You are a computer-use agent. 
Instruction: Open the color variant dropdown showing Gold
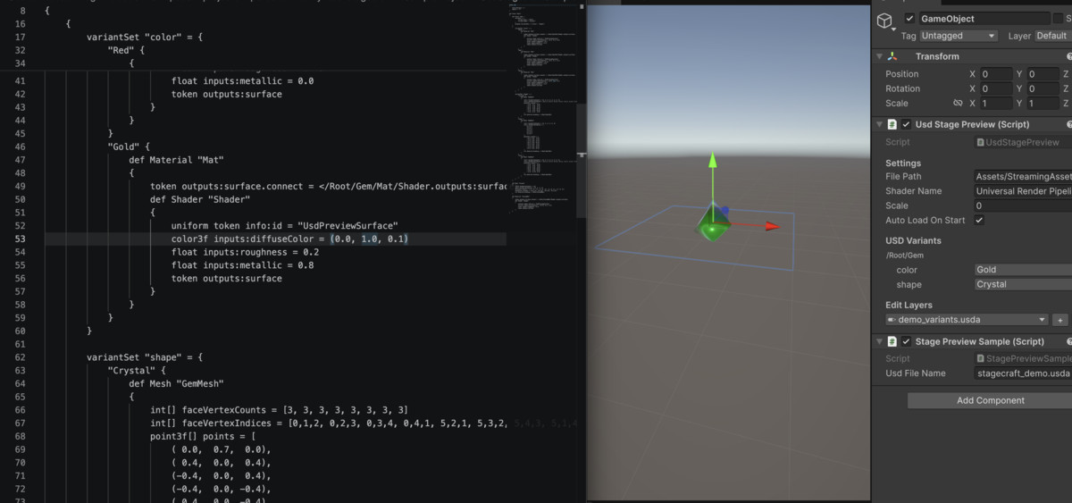point(1023,269)
